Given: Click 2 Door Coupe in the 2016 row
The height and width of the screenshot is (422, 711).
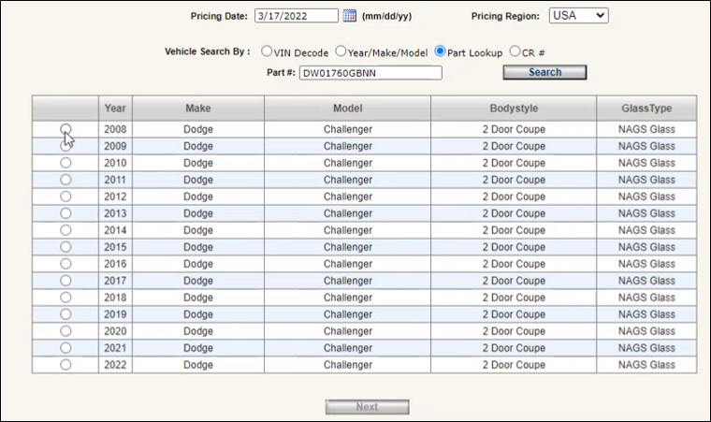Looking at the screenshot, I should (514, 264).
